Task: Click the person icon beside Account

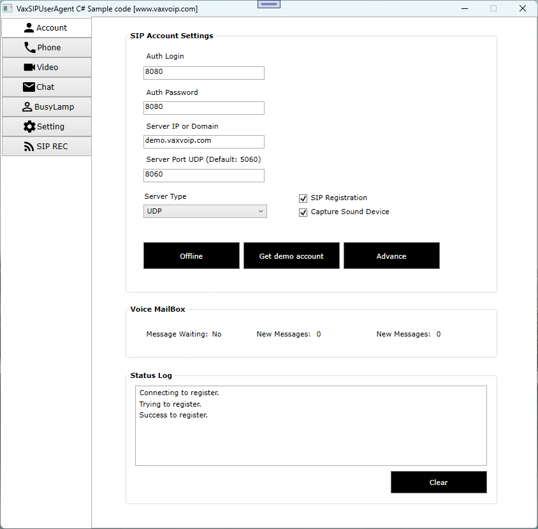Action: point(29,28)
